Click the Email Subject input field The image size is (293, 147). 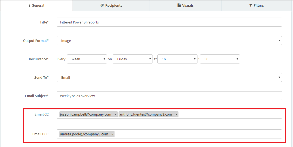[169, 96]
